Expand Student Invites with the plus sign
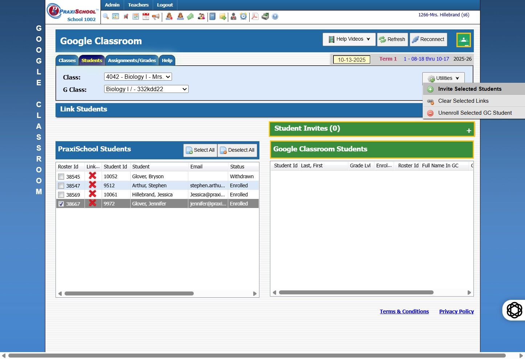Image resolution: width=525 pixels, height=359 pixels. coord(469,130)
